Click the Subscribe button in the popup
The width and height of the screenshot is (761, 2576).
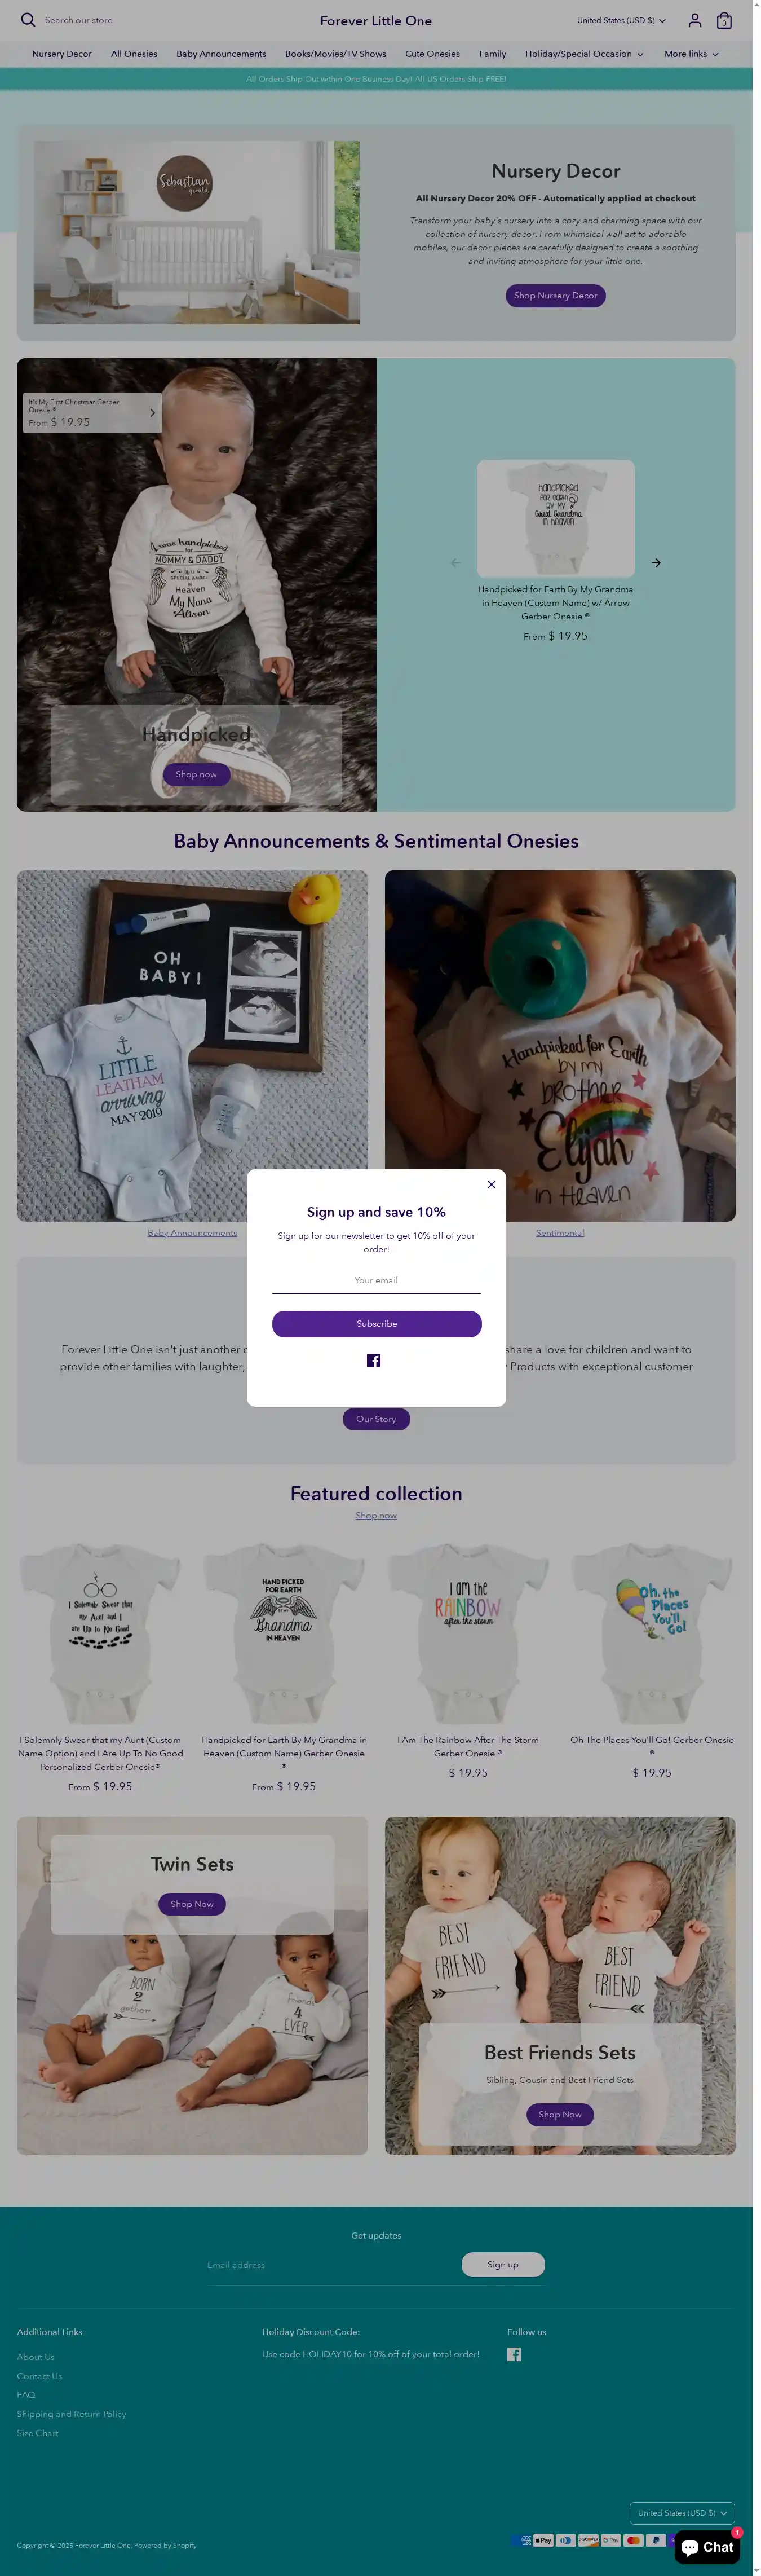click(377, 1323)
